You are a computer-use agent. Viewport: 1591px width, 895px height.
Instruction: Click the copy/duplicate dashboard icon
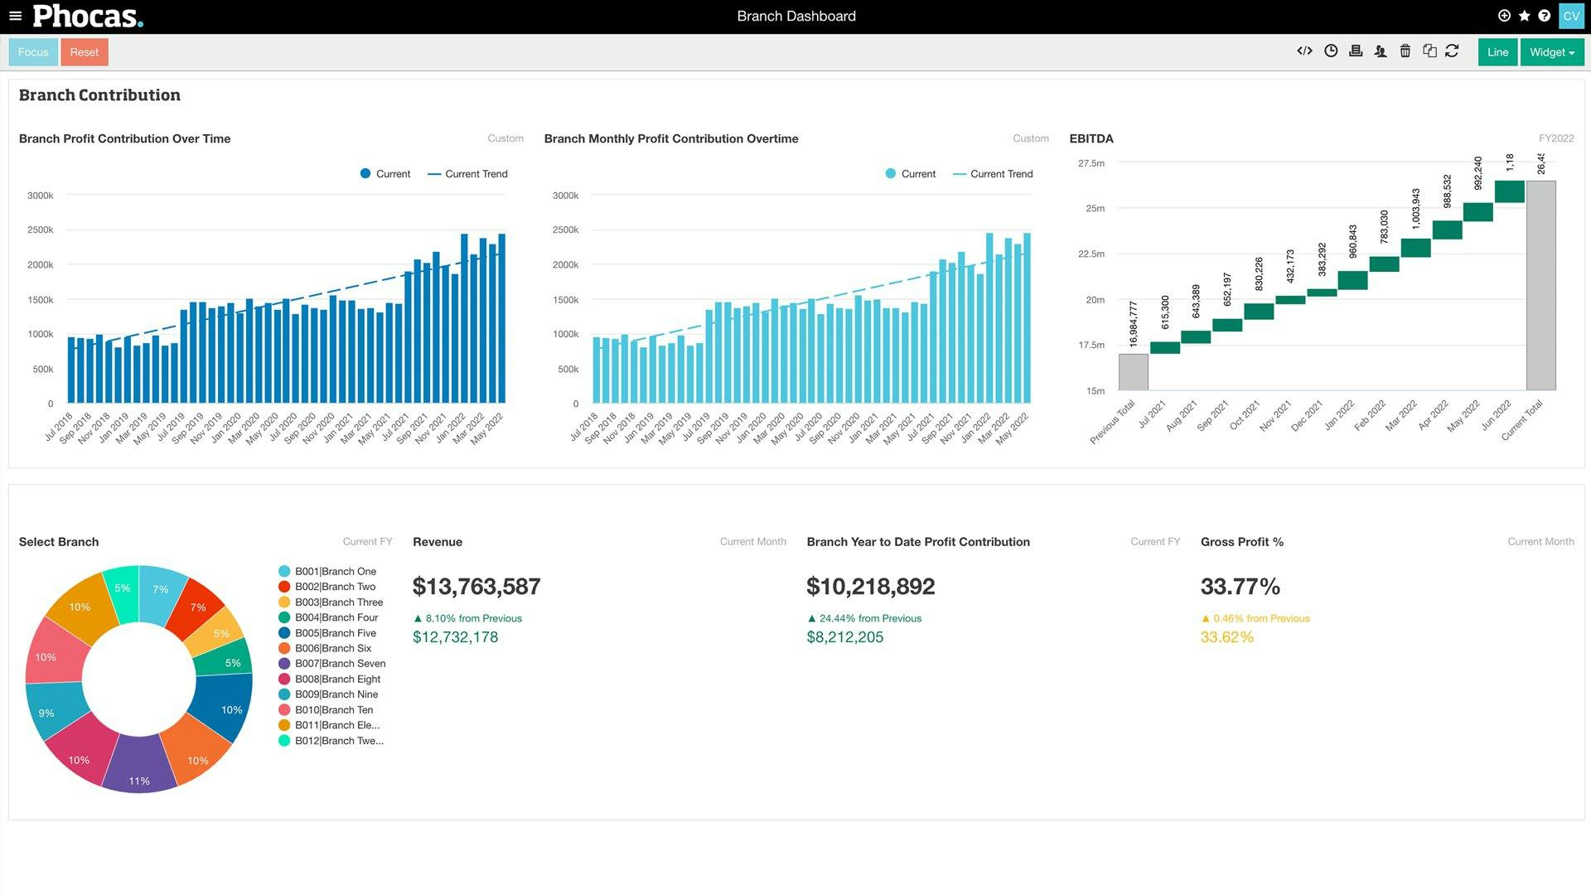point(1429,51)
